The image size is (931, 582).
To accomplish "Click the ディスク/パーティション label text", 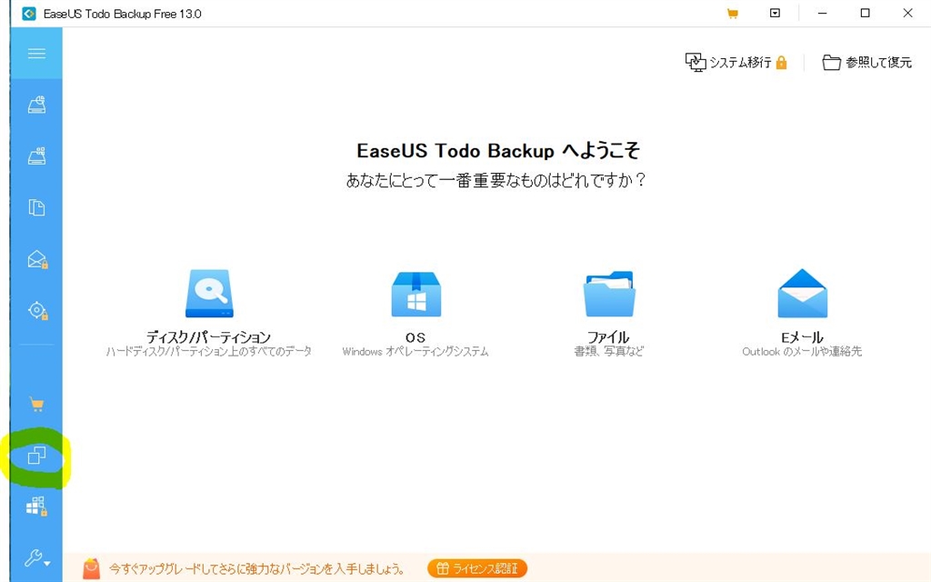I will point(208,337).
